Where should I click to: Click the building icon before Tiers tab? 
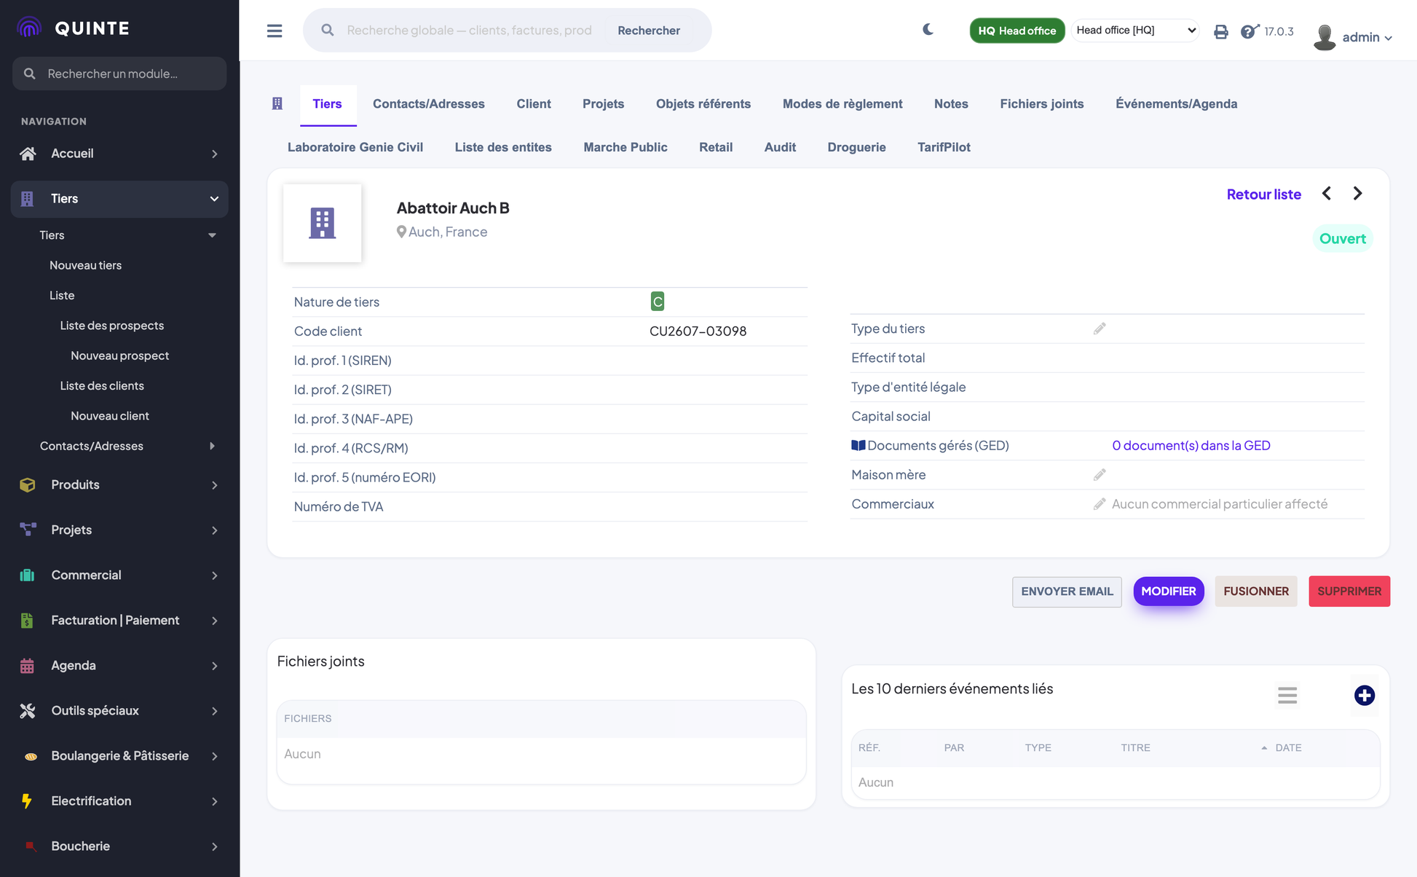tap(277, 103)
